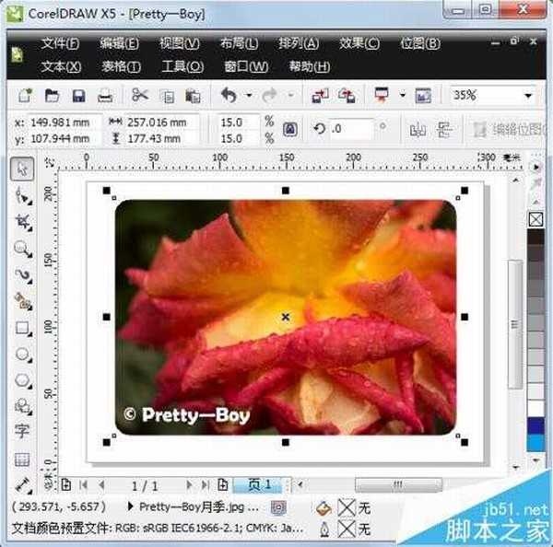Viewport: 553px width, 547px height.
Task: Pick the cyan blue palette swatch
Action: tap(535, 443)
